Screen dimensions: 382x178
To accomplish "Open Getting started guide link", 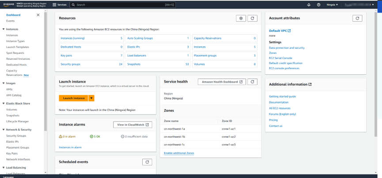I will point(282,96).
